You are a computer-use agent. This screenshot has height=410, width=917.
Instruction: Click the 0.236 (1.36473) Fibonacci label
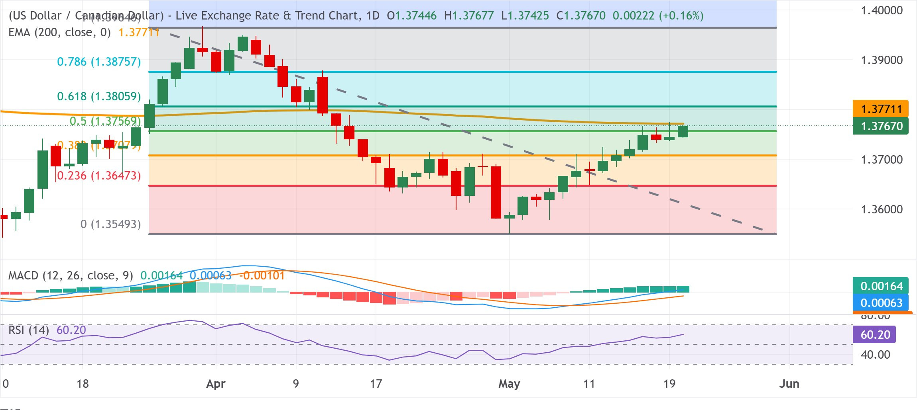point(99,176)
